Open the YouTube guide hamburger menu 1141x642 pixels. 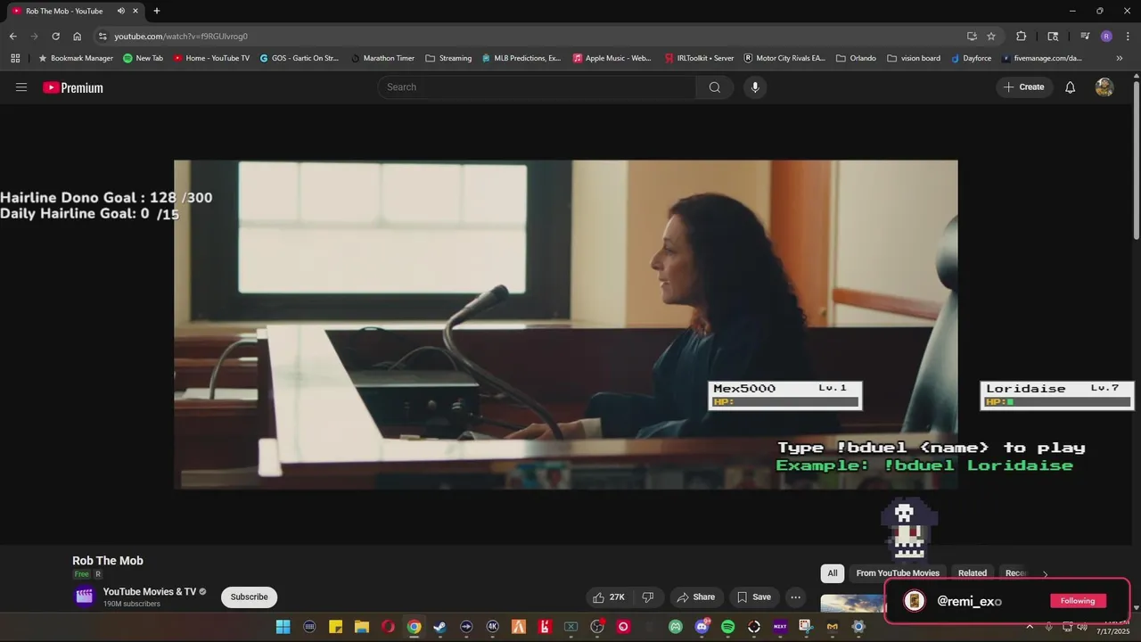tap(21, 87)
